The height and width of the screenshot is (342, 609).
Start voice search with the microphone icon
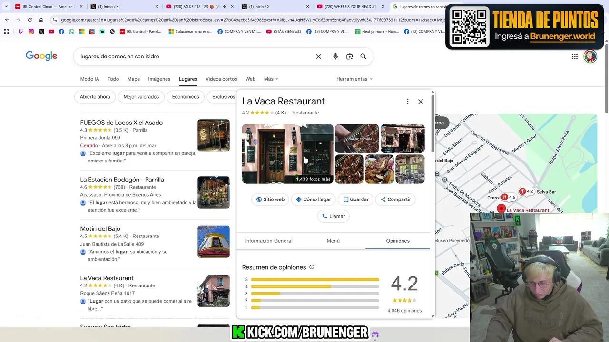pos(335,57)
